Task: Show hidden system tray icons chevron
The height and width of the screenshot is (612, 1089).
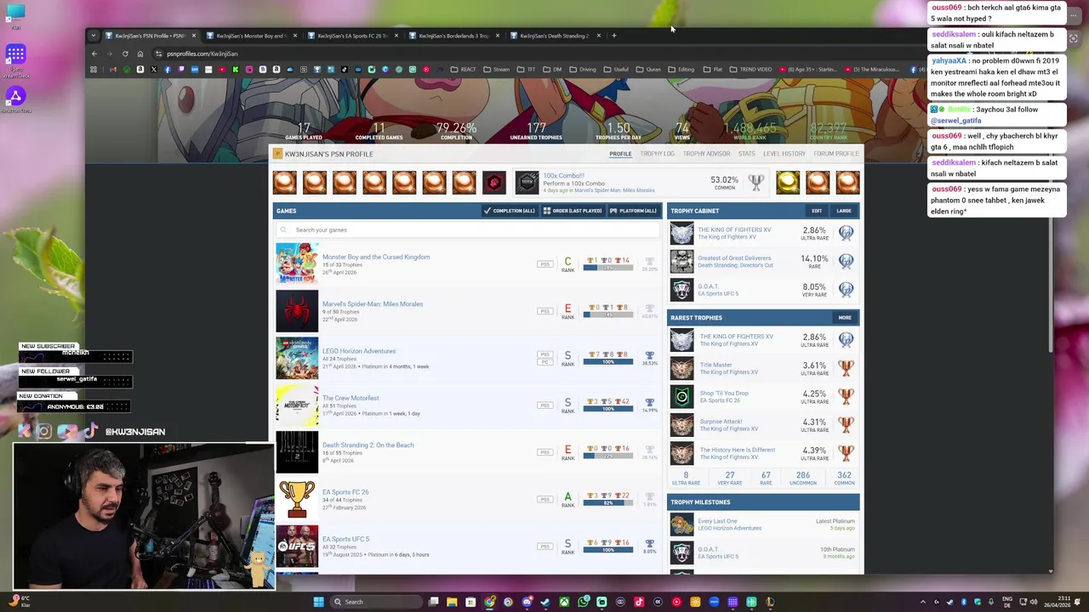Action: 923,602
